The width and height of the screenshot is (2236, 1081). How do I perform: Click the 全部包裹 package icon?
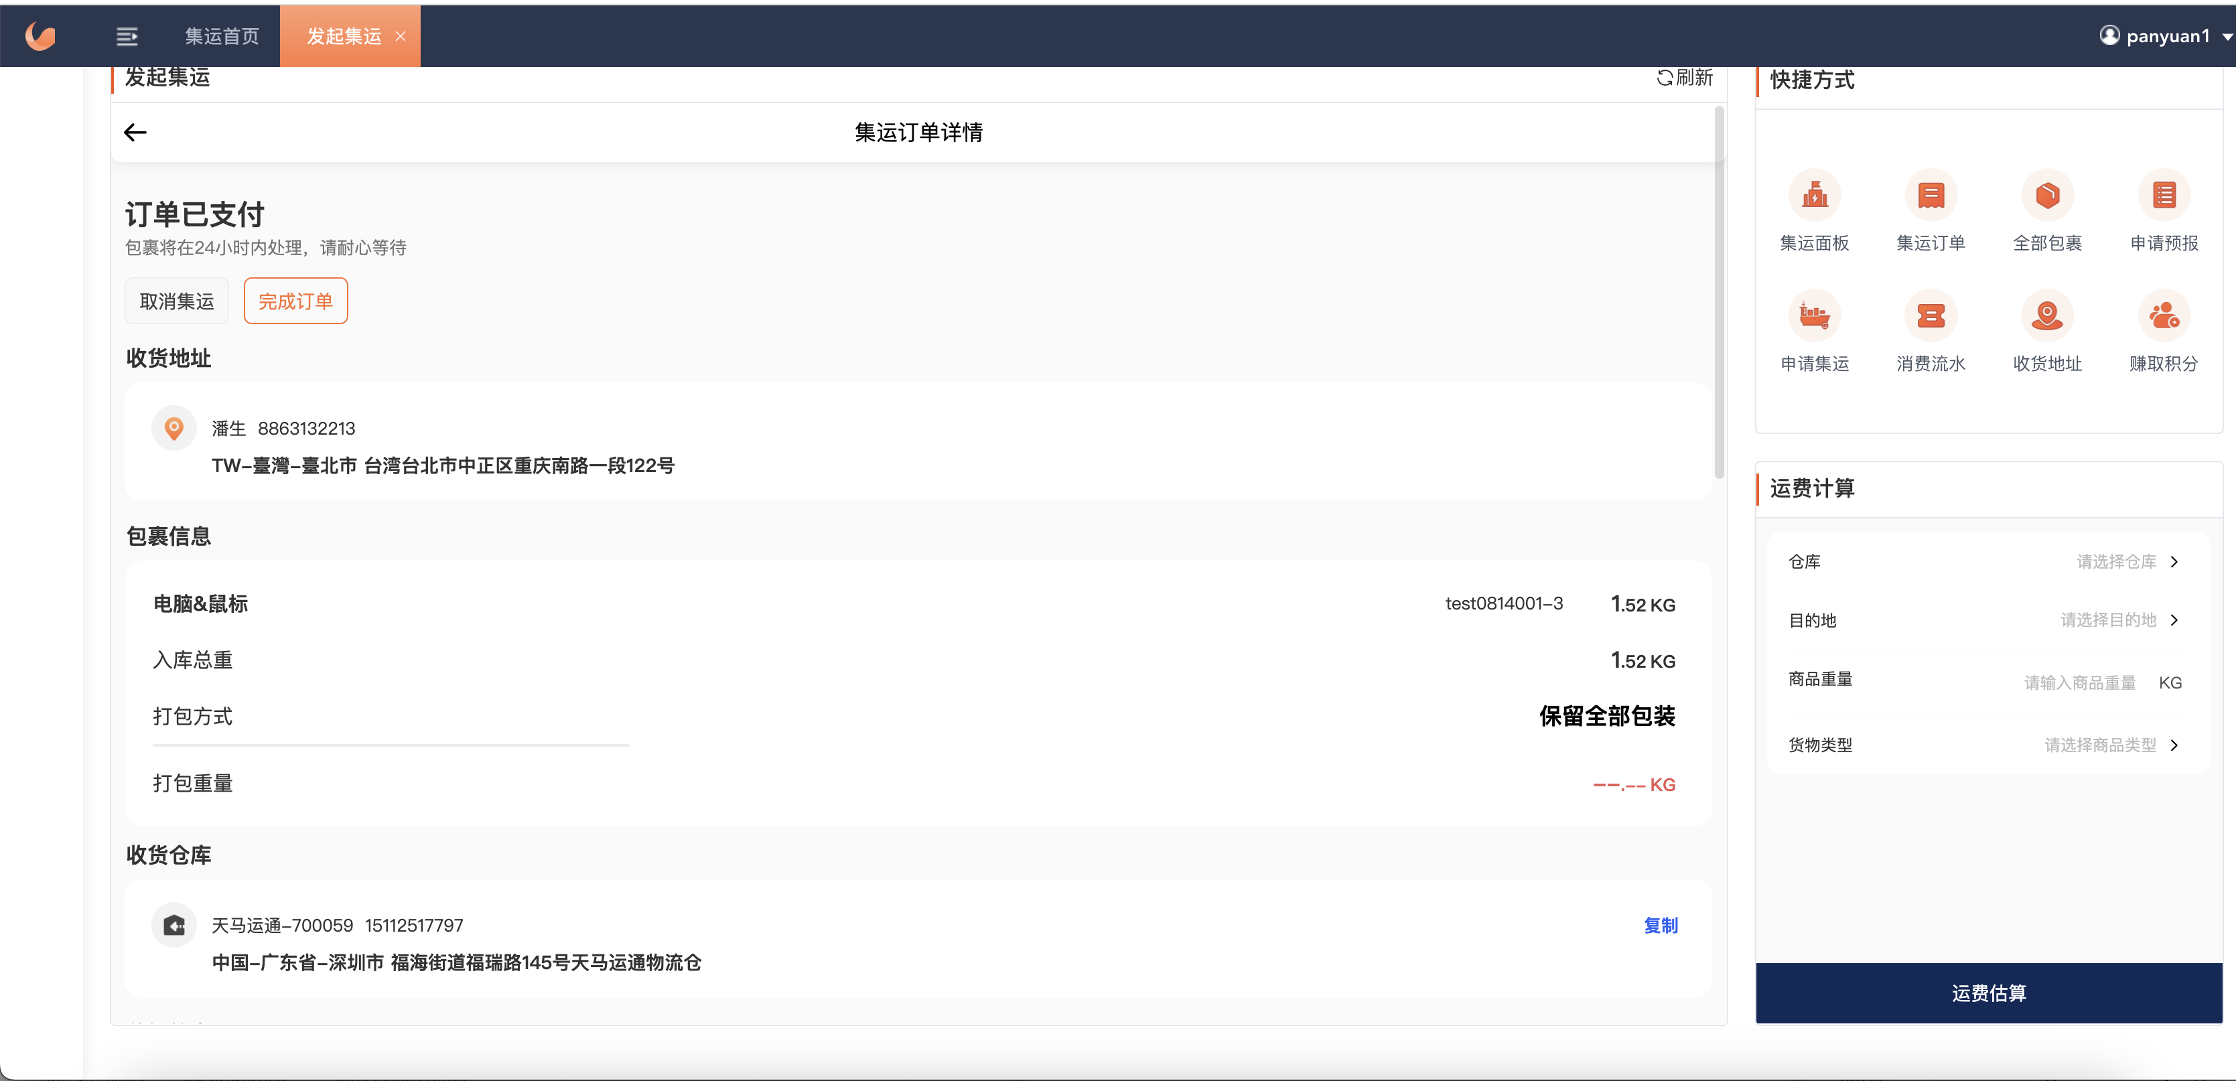click(x=2047, y=195)
